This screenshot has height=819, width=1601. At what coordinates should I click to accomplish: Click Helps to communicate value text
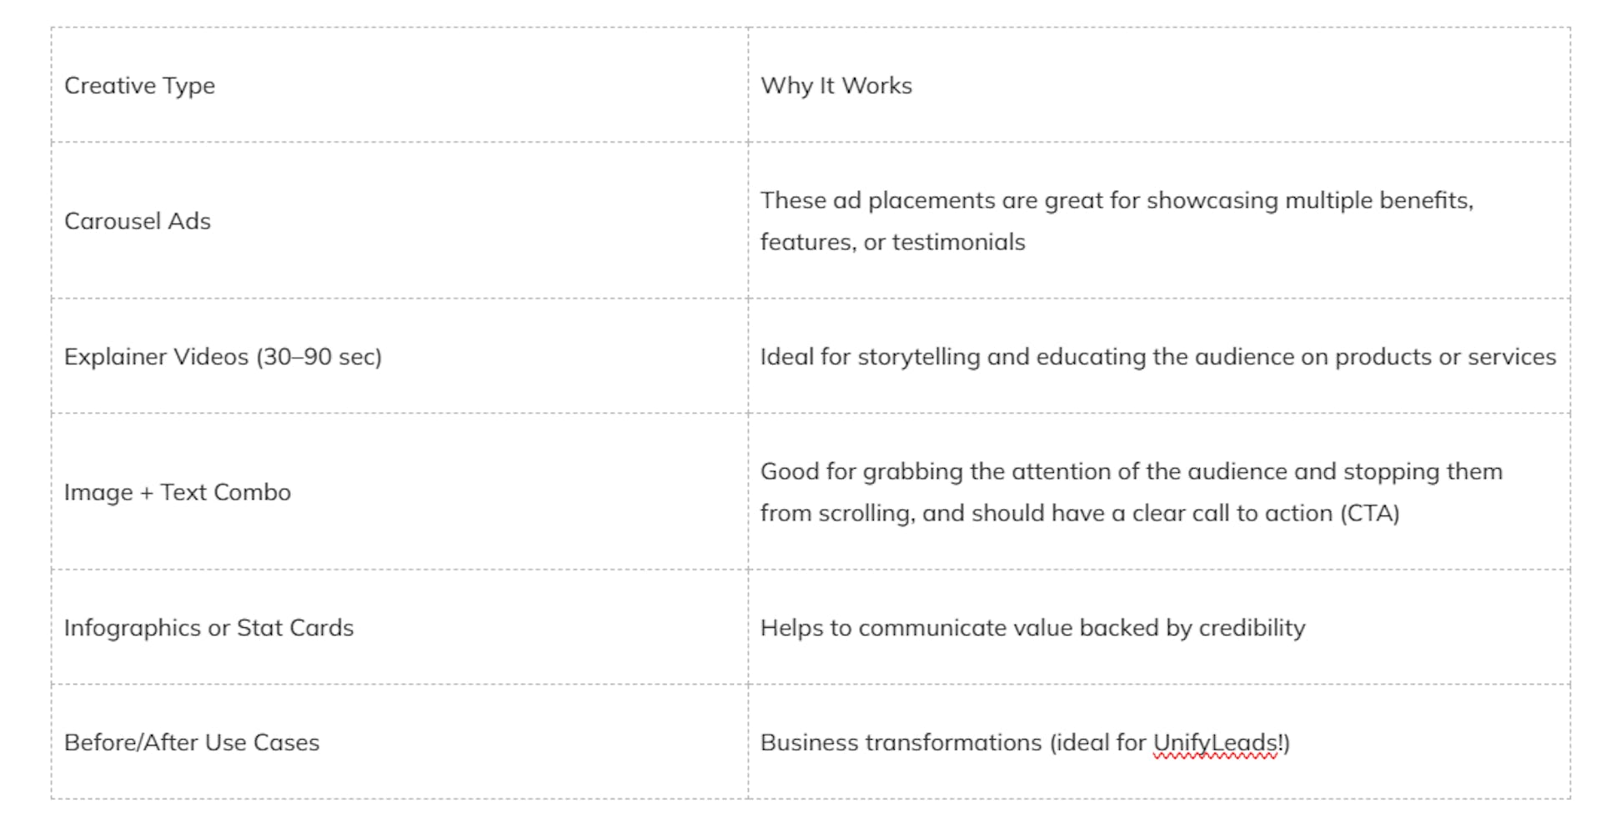[x=1033, y=628]
